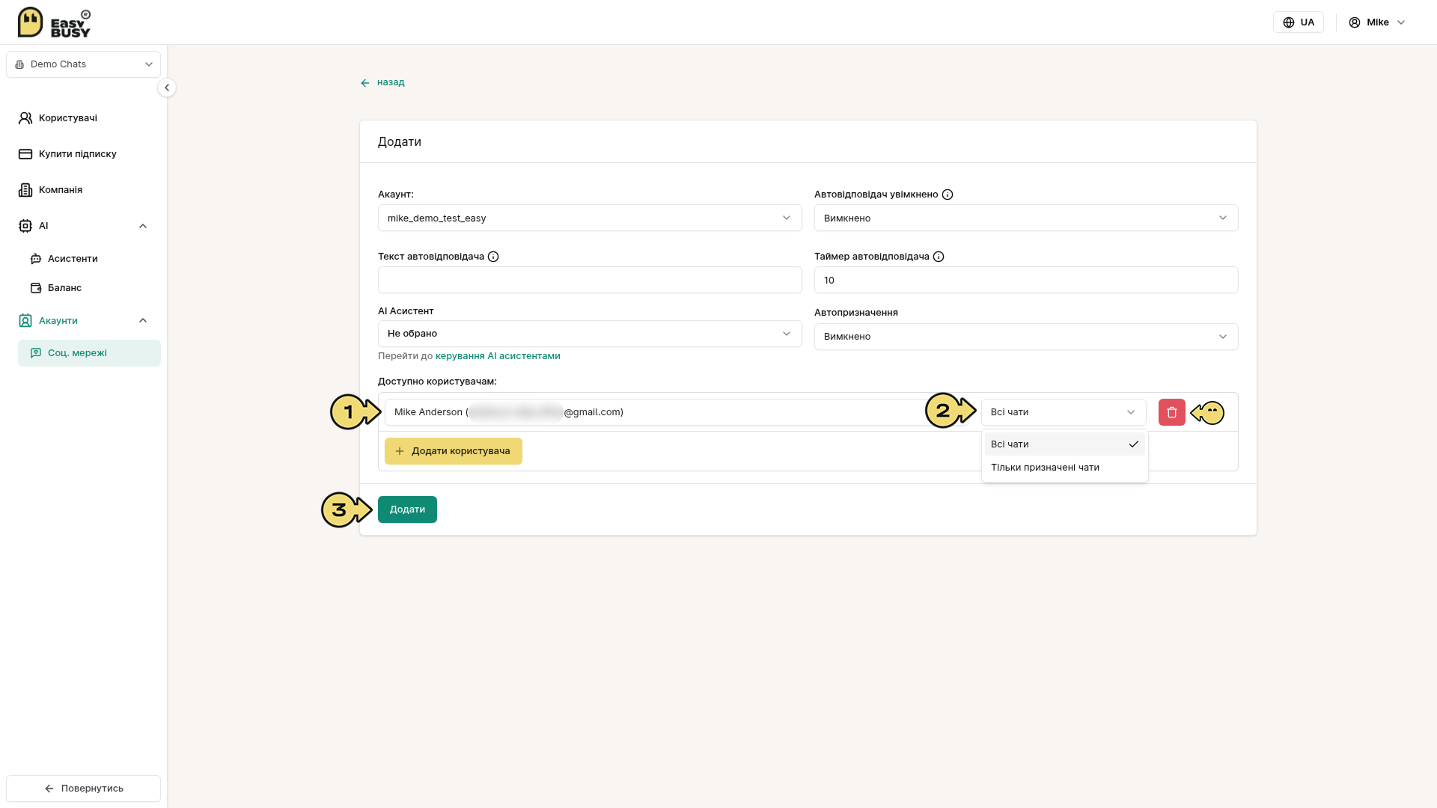This screenshot has height=808, width=1437.
Task: Click the EasyBusy logo
Action: tap(54, 22)
